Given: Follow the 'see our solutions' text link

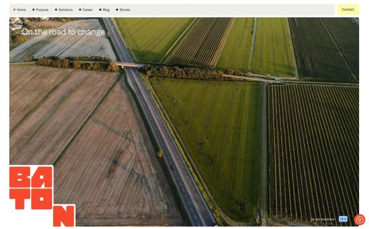Looking at the screenshot, I should [323, 219].
